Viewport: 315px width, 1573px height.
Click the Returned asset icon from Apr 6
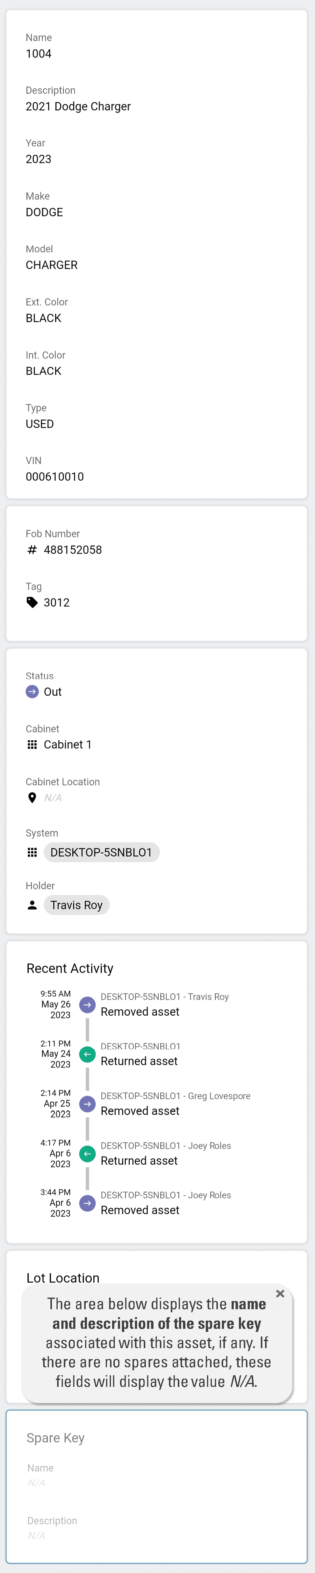pyautogui.click(x=87, y=1153)
